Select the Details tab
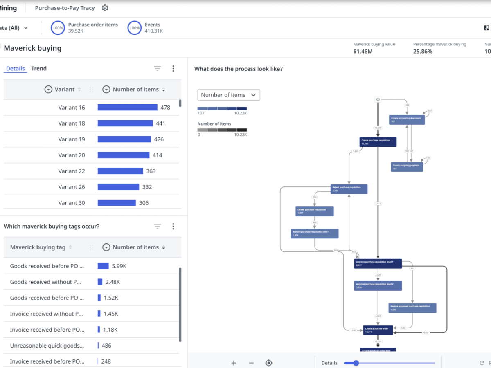Image resolution: width=491 pixels, height=368 pixels. click(x=15, y=68)
